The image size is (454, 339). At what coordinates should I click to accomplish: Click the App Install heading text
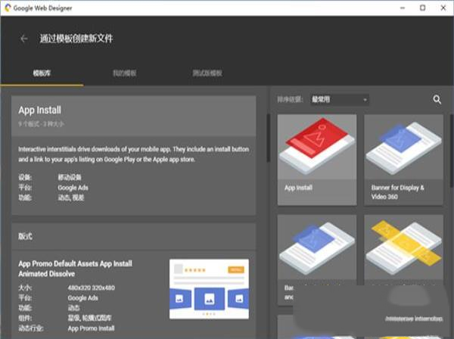coord(39,110)
